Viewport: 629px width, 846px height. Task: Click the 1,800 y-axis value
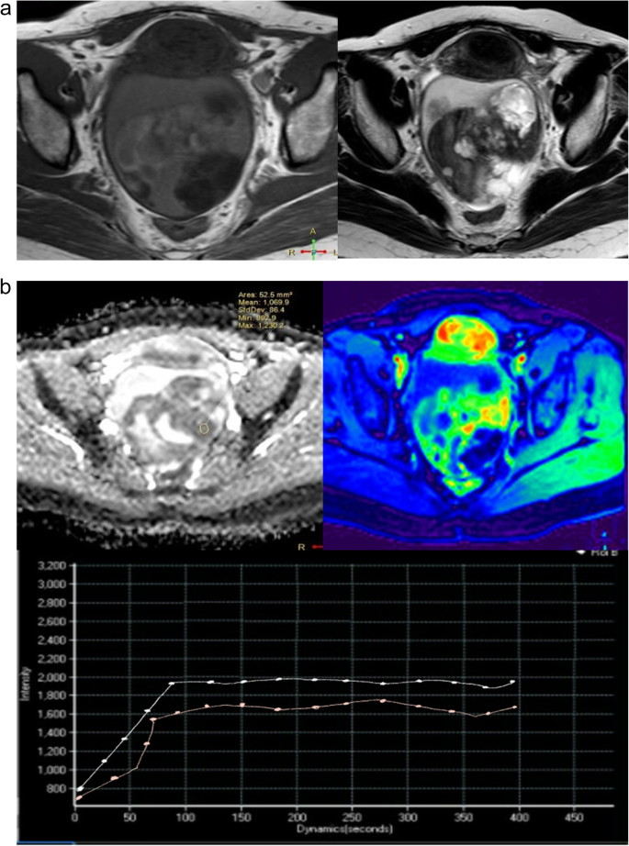pos(53,696)
